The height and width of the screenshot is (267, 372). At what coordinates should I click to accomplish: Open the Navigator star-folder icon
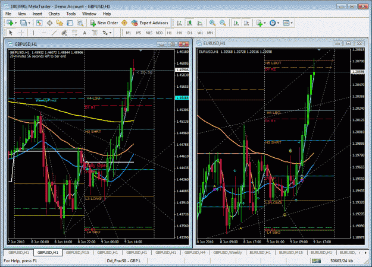pos(60,23)
